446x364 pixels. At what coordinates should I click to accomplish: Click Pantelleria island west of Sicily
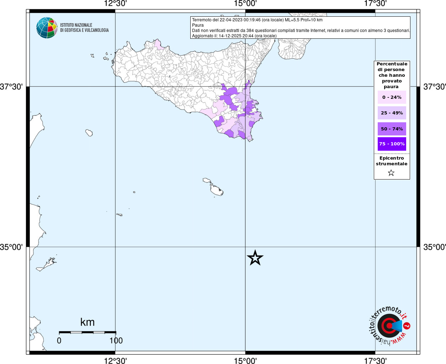[x=89, y=133]
